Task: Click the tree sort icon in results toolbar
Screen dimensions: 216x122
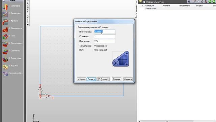Action: pyautogui.click(x=189, y=2)
